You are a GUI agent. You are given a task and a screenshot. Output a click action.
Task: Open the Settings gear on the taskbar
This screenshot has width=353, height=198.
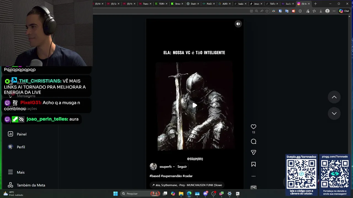[x=229, y=194]
